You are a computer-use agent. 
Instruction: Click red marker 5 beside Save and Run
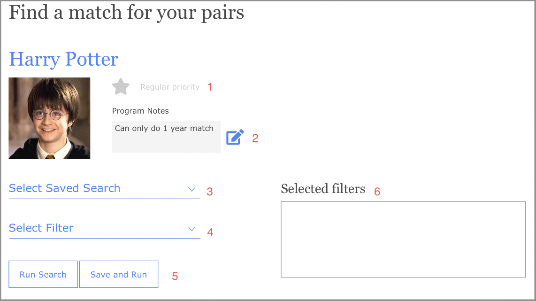[x=175, y=276]
